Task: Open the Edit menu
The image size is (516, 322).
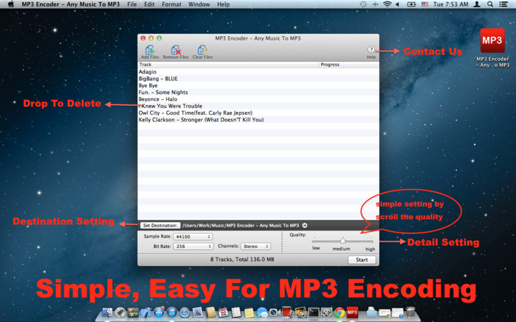Action: [149, 5]
